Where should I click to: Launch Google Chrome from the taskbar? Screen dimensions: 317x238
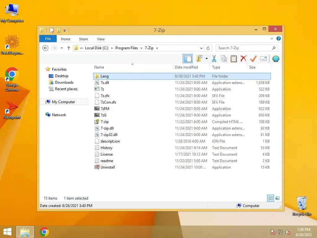(x=44, y=232)
